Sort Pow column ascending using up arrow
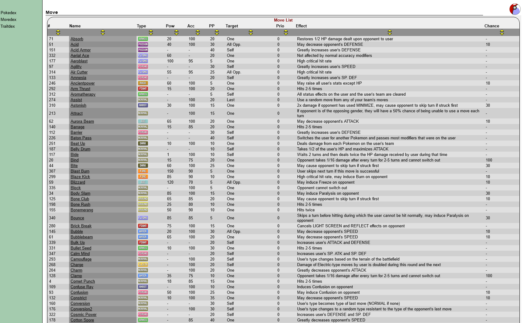 coord(176,31)
